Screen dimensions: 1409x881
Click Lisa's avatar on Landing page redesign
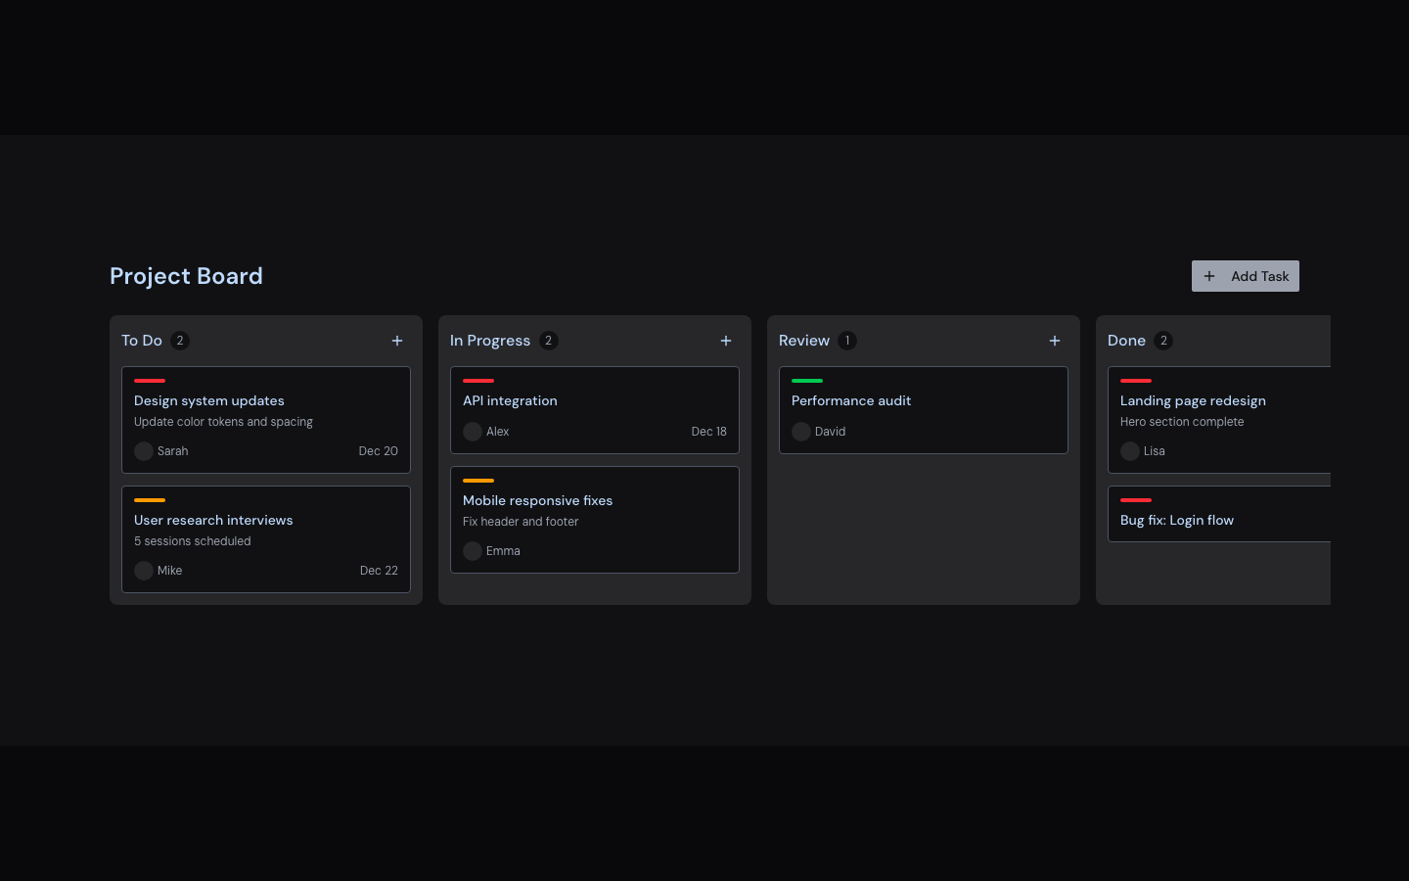point(1130,451)
